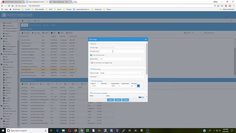This screenshot has height=133, width=236.
Task: Switch to the Settings tab
Action: point(53,25)
